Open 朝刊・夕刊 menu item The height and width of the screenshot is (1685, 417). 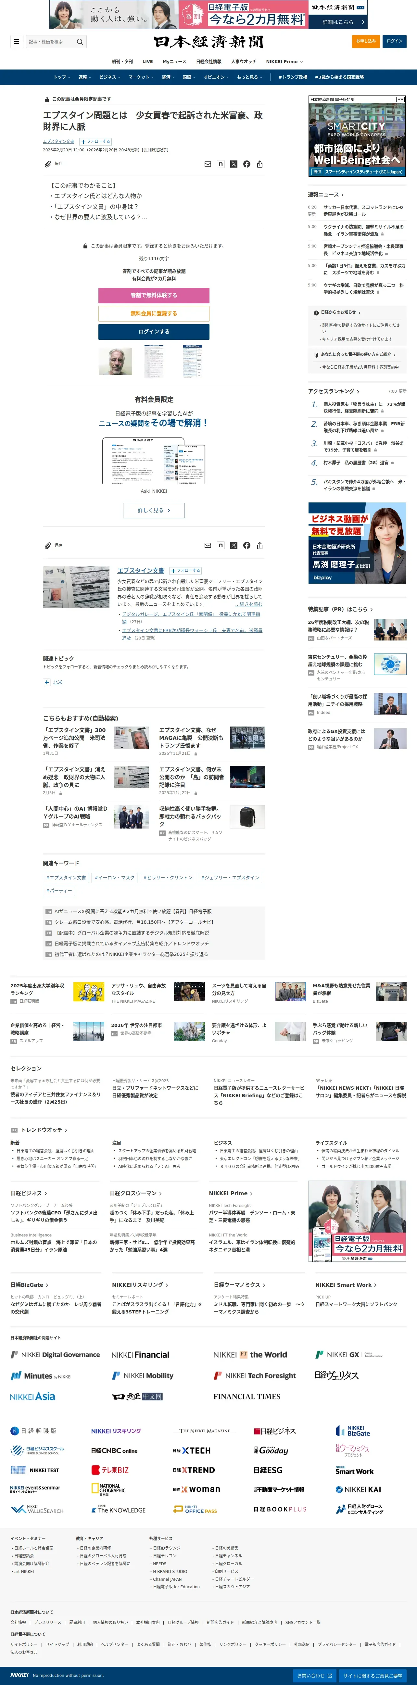[x=122, y=61]
